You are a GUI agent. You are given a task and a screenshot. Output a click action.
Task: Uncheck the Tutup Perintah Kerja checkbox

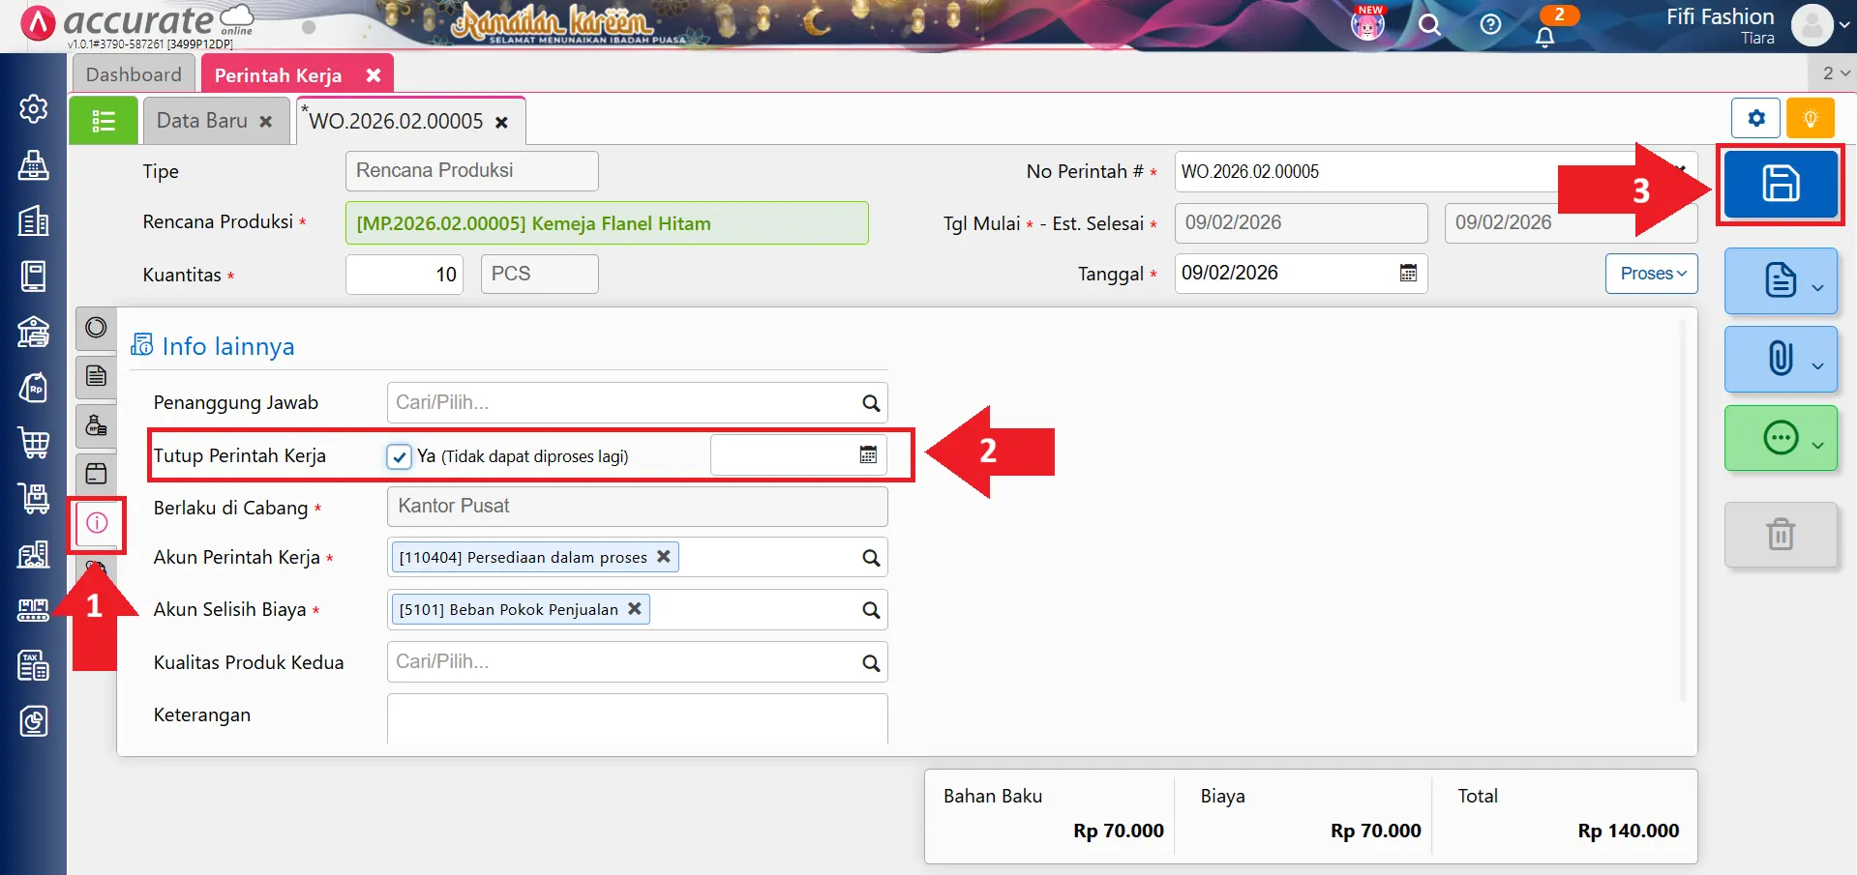pos(399,456)
